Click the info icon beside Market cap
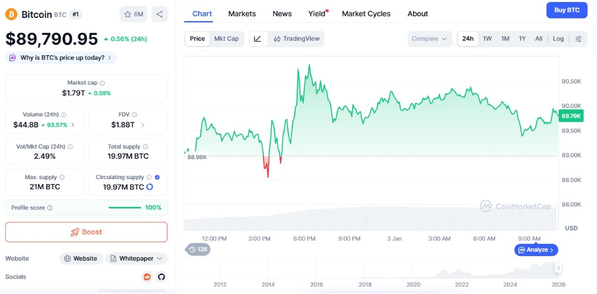 pyautogui.click(x=102, y=83)
